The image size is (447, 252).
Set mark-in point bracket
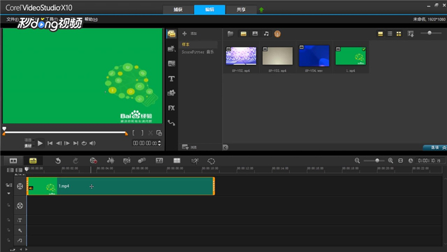pos(134,132)
